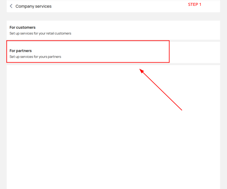Go back using the left chevron icon
Image resolution: width=227 pixels, height=189 pixels.
pos(11,6)
